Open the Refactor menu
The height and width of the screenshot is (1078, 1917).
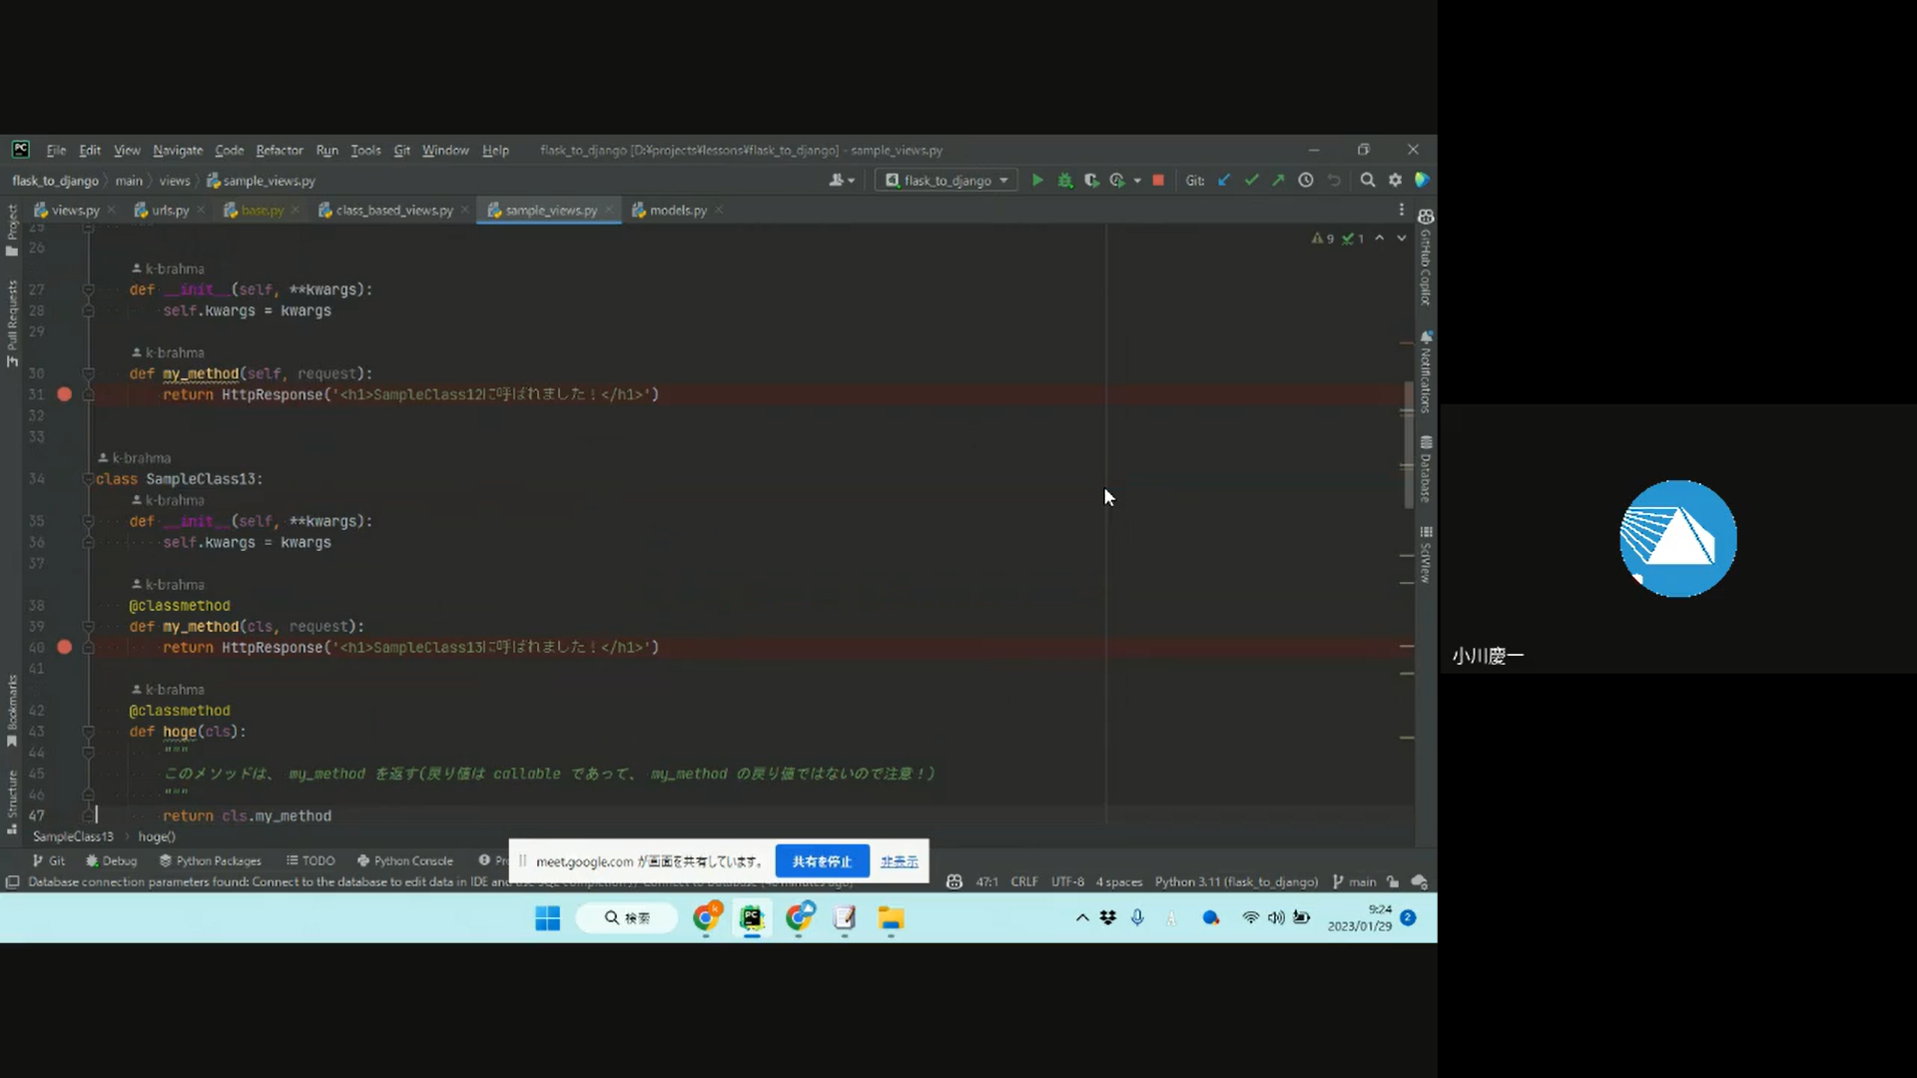click(279, 150)
